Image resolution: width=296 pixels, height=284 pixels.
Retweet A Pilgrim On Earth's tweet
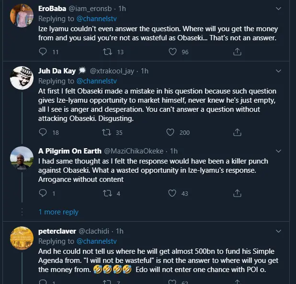[x=107, y=193]
